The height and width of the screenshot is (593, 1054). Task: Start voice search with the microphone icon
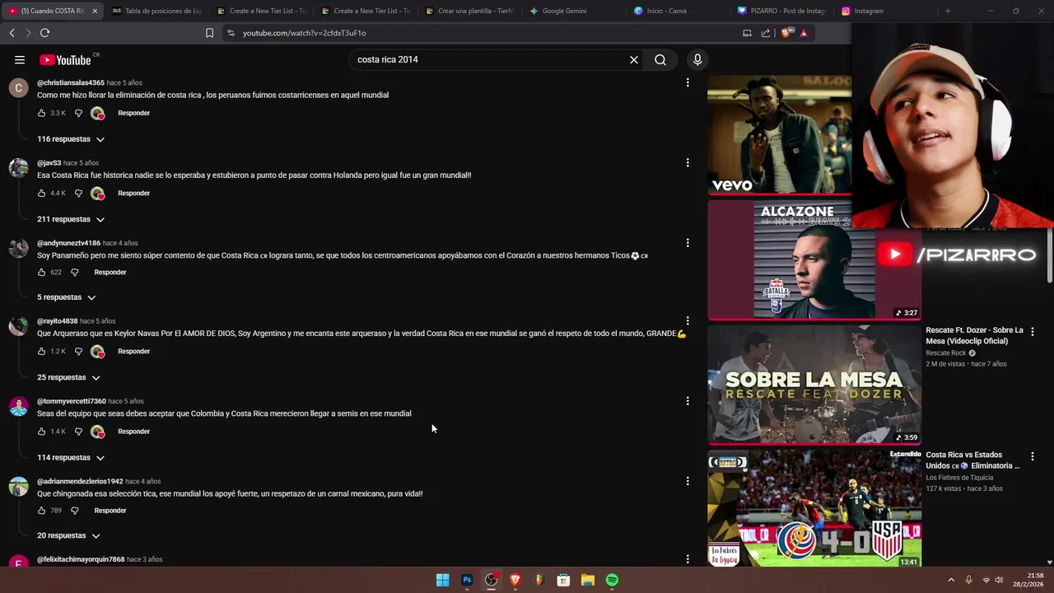coord(697,59)
